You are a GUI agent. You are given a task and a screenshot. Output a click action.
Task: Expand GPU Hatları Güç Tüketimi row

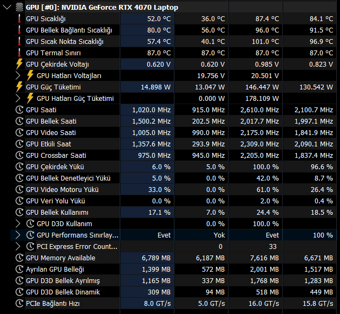click(x=18, y=98)
